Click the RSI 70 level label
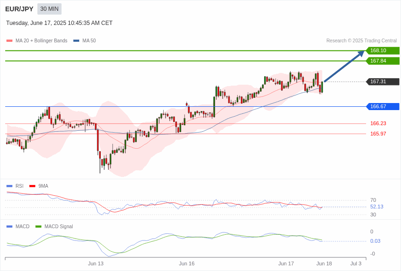 (x=373, y=200)
